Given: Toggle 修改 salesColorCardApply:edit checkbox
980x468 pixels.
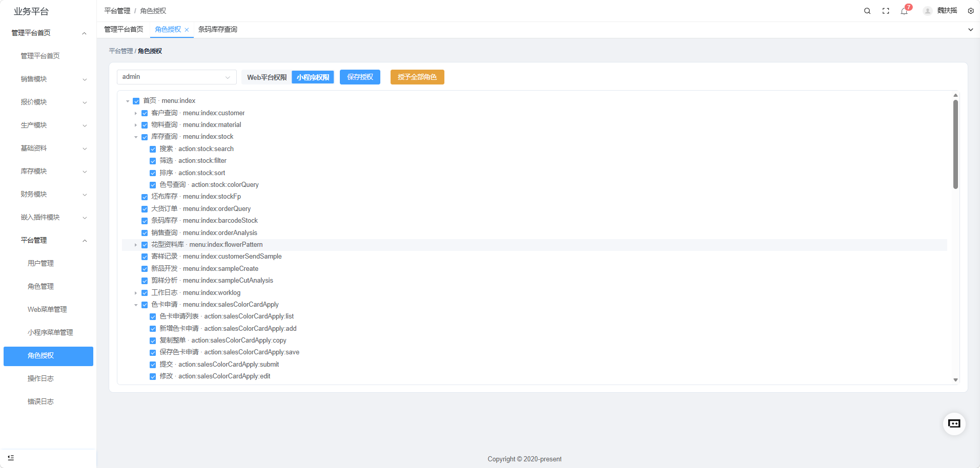Looking at the screenshot, I should point(153,376).
